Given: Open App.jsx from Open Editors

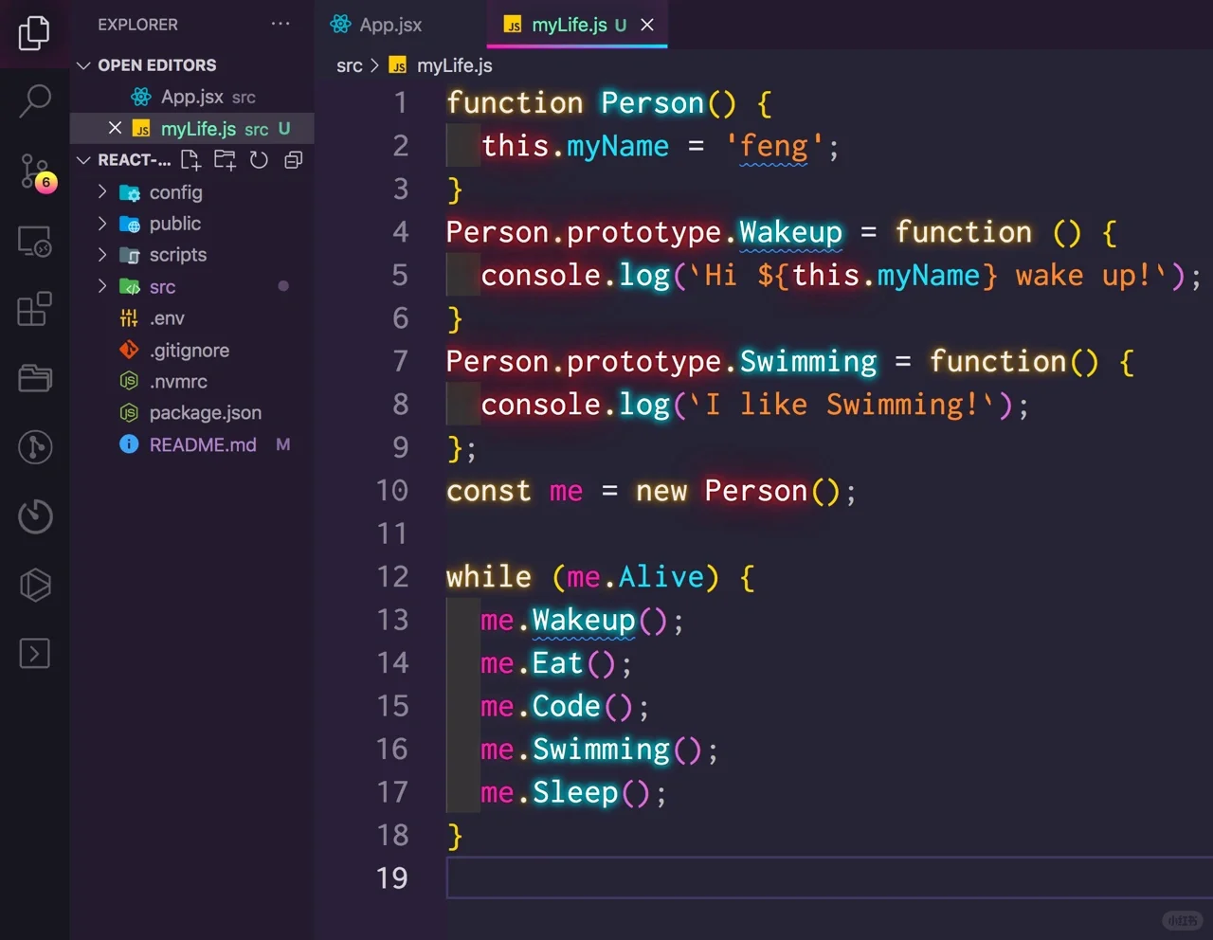Looking at the screenshot, I should pos(191,97).
